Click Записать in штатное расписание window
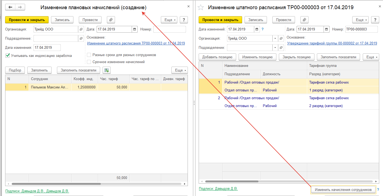The width and height of the screenshot is (383, 196). 256,20
